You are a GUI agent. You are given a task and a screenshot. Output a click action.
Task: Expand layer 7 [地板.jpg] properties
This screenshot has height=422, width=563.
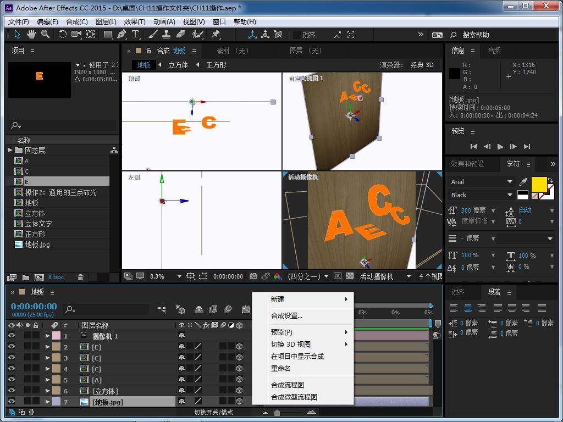(x=47, y=402)
